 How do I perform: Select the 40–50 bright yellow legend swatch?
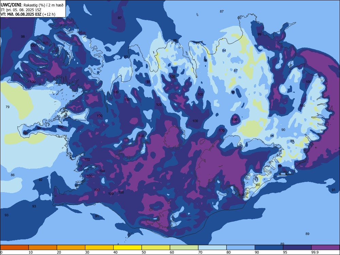tap(128, 248)
